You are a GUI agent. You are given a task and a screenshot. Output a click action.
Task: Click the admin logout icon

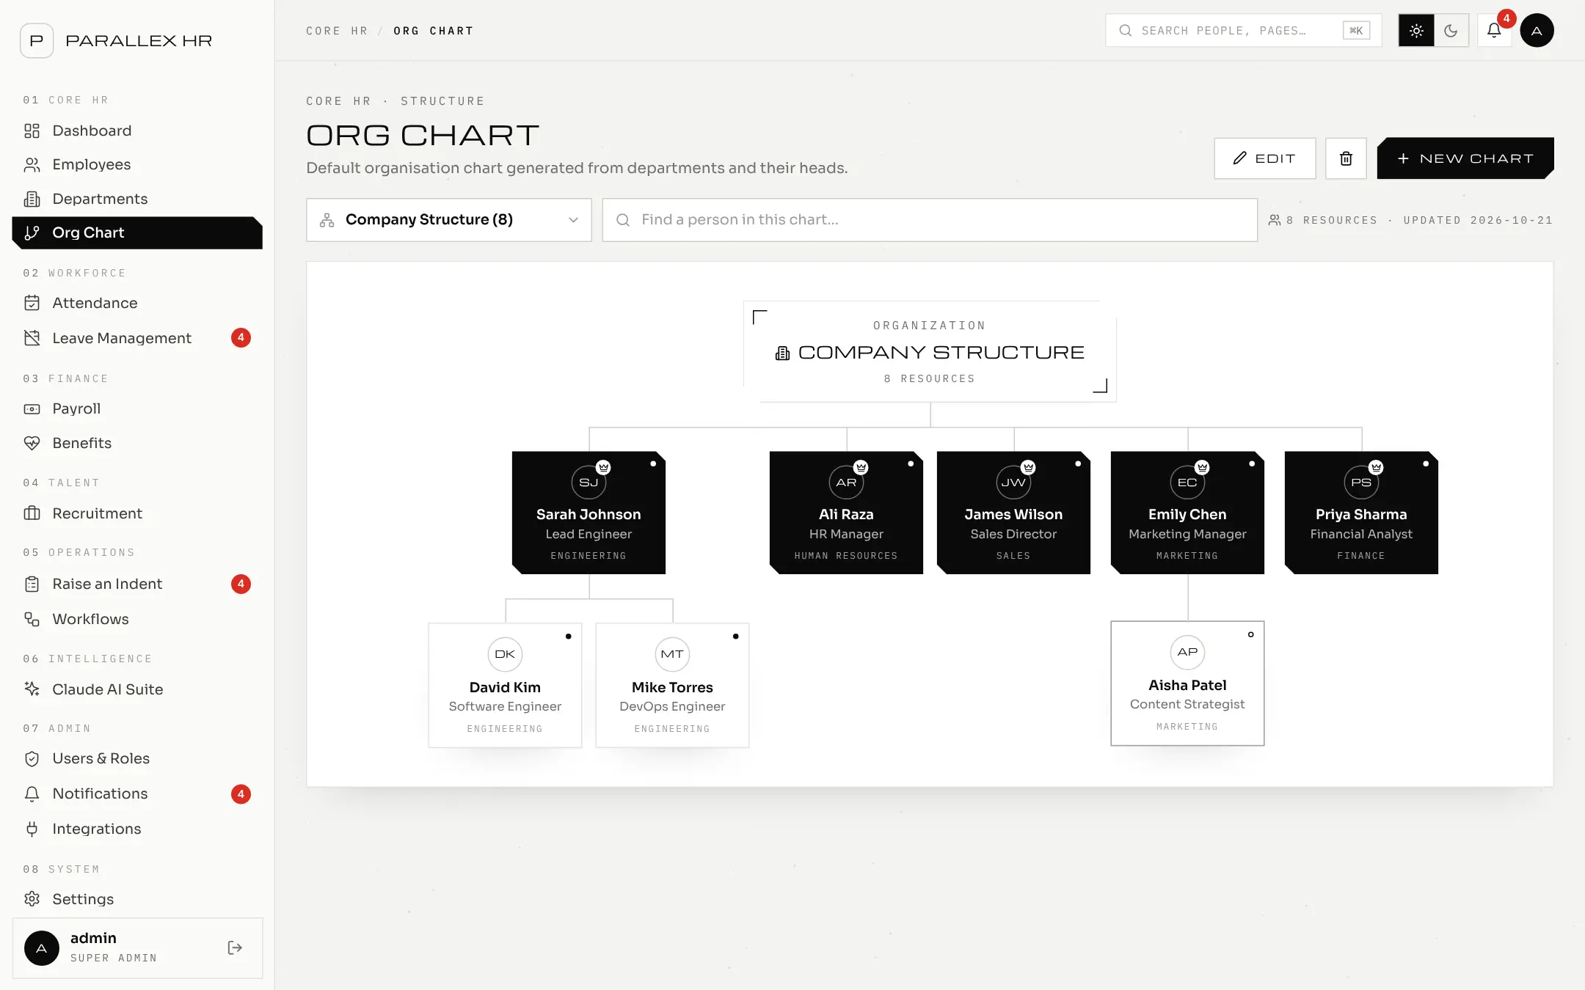[235, 947]
